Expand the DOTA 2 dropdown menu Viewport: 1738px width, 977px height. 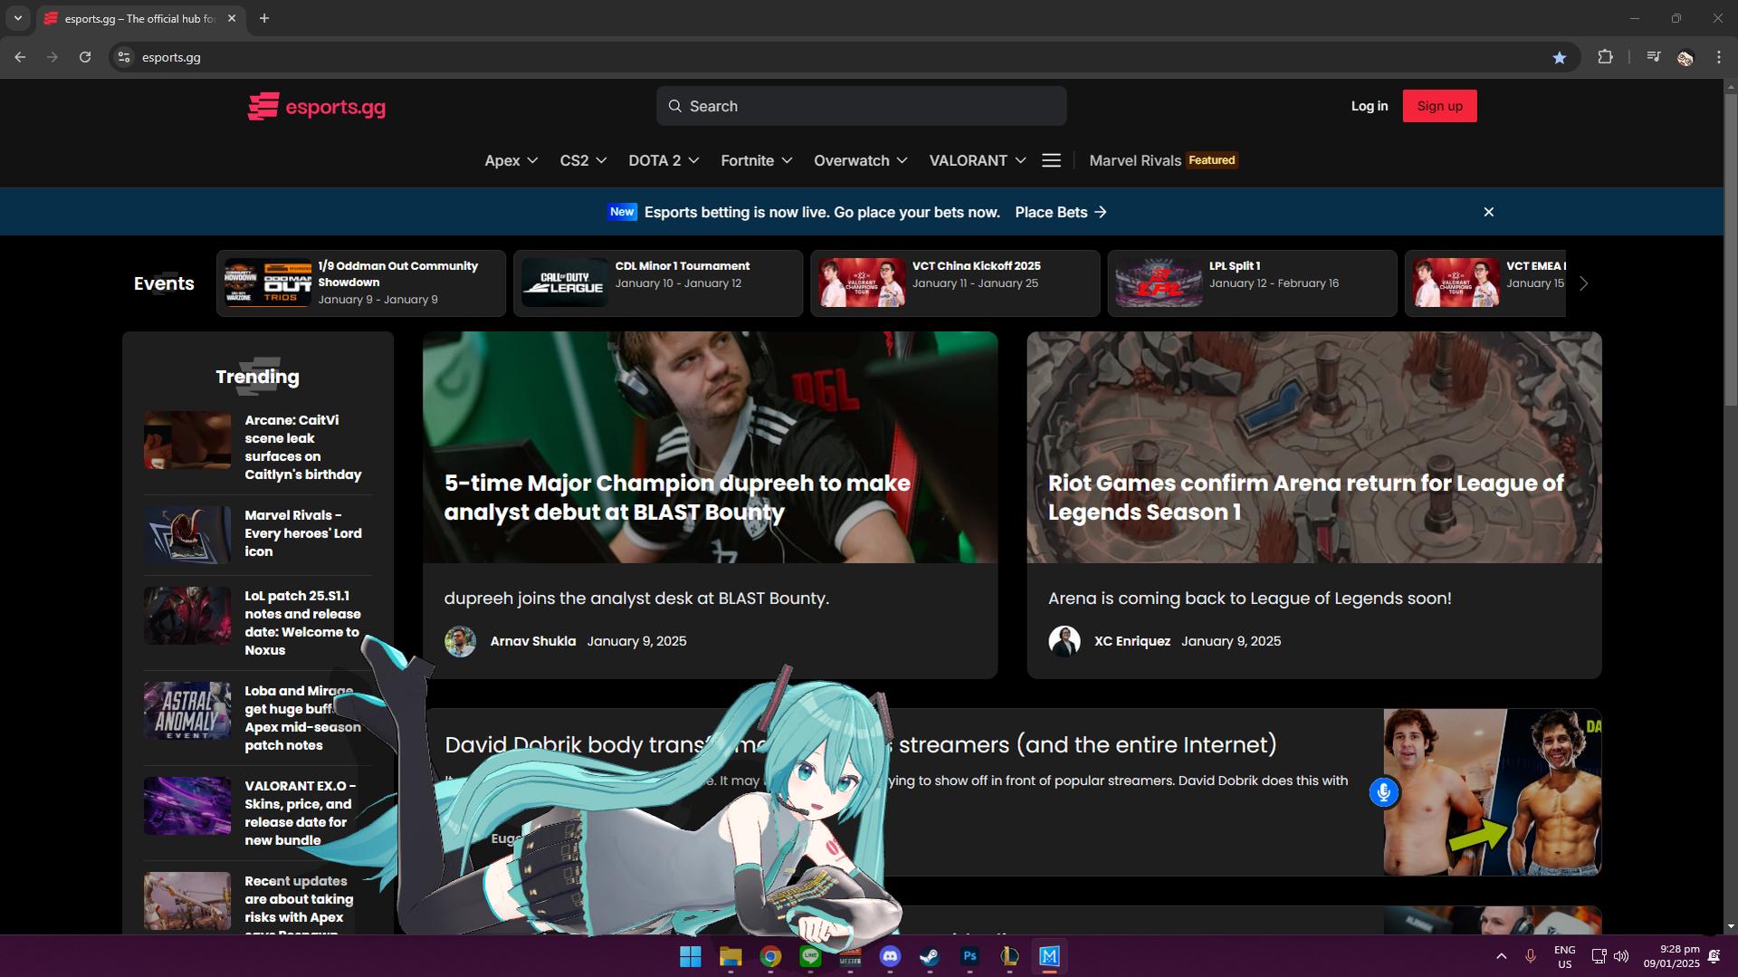[664, 160]
